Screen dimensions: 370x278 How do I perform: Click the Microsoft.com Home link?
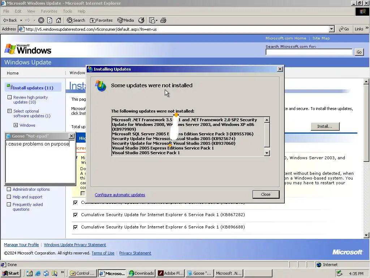[x=286, y=38]
